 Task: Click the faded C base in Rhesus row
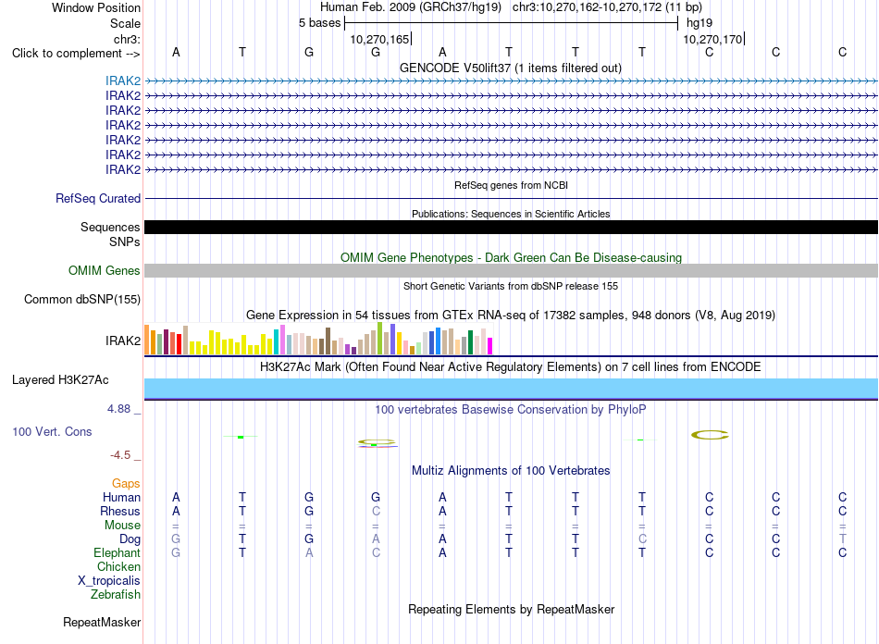tap(376, 511)
